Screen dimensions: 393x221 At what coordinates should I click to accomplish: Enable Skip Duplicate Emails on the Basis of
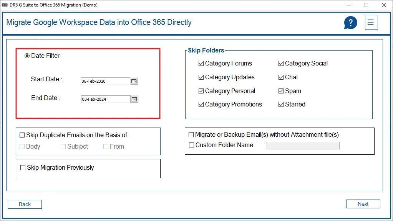22,135
